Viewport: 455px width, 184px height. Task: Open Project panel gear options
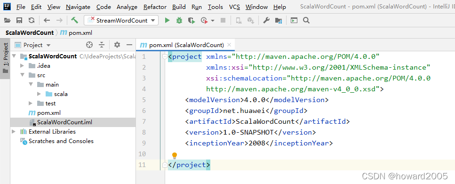tap(117, 45)
